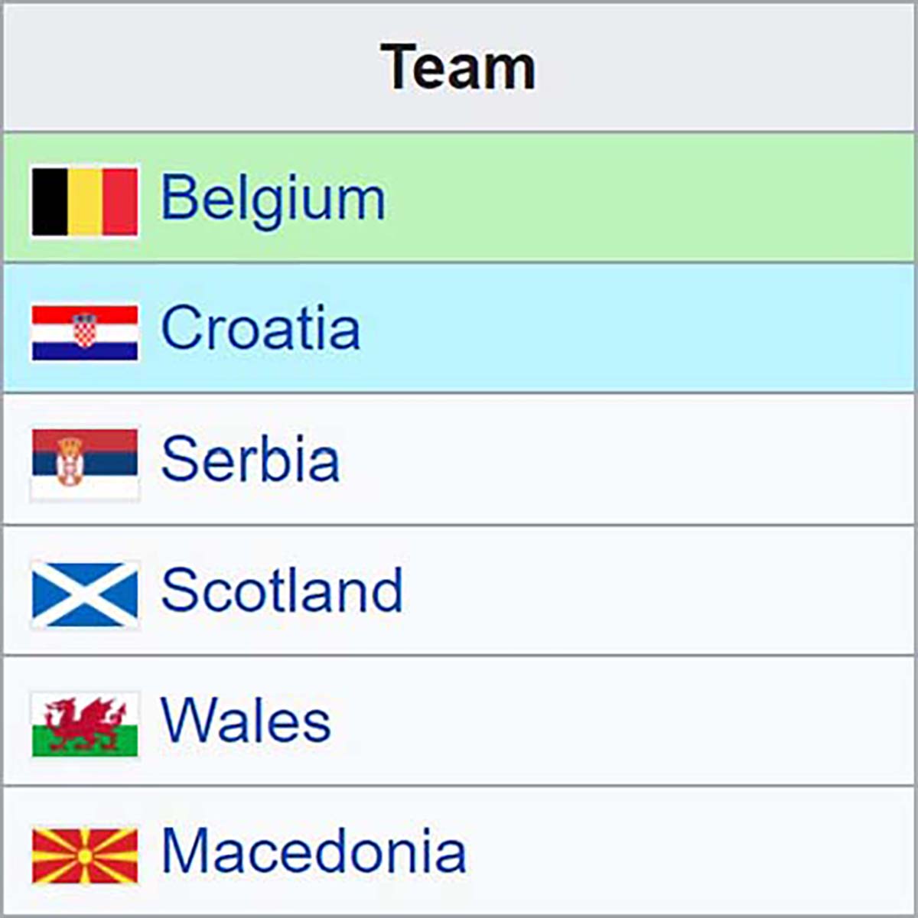This screenshot has width=918, height=918.
Task: Select the Serbia flag icon
Action: point(85,464)
